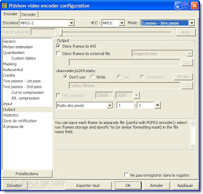203x194 pixels.
Task: Select Motion estimation in the list
Action: pyautogui.click(x=18, y=47)
